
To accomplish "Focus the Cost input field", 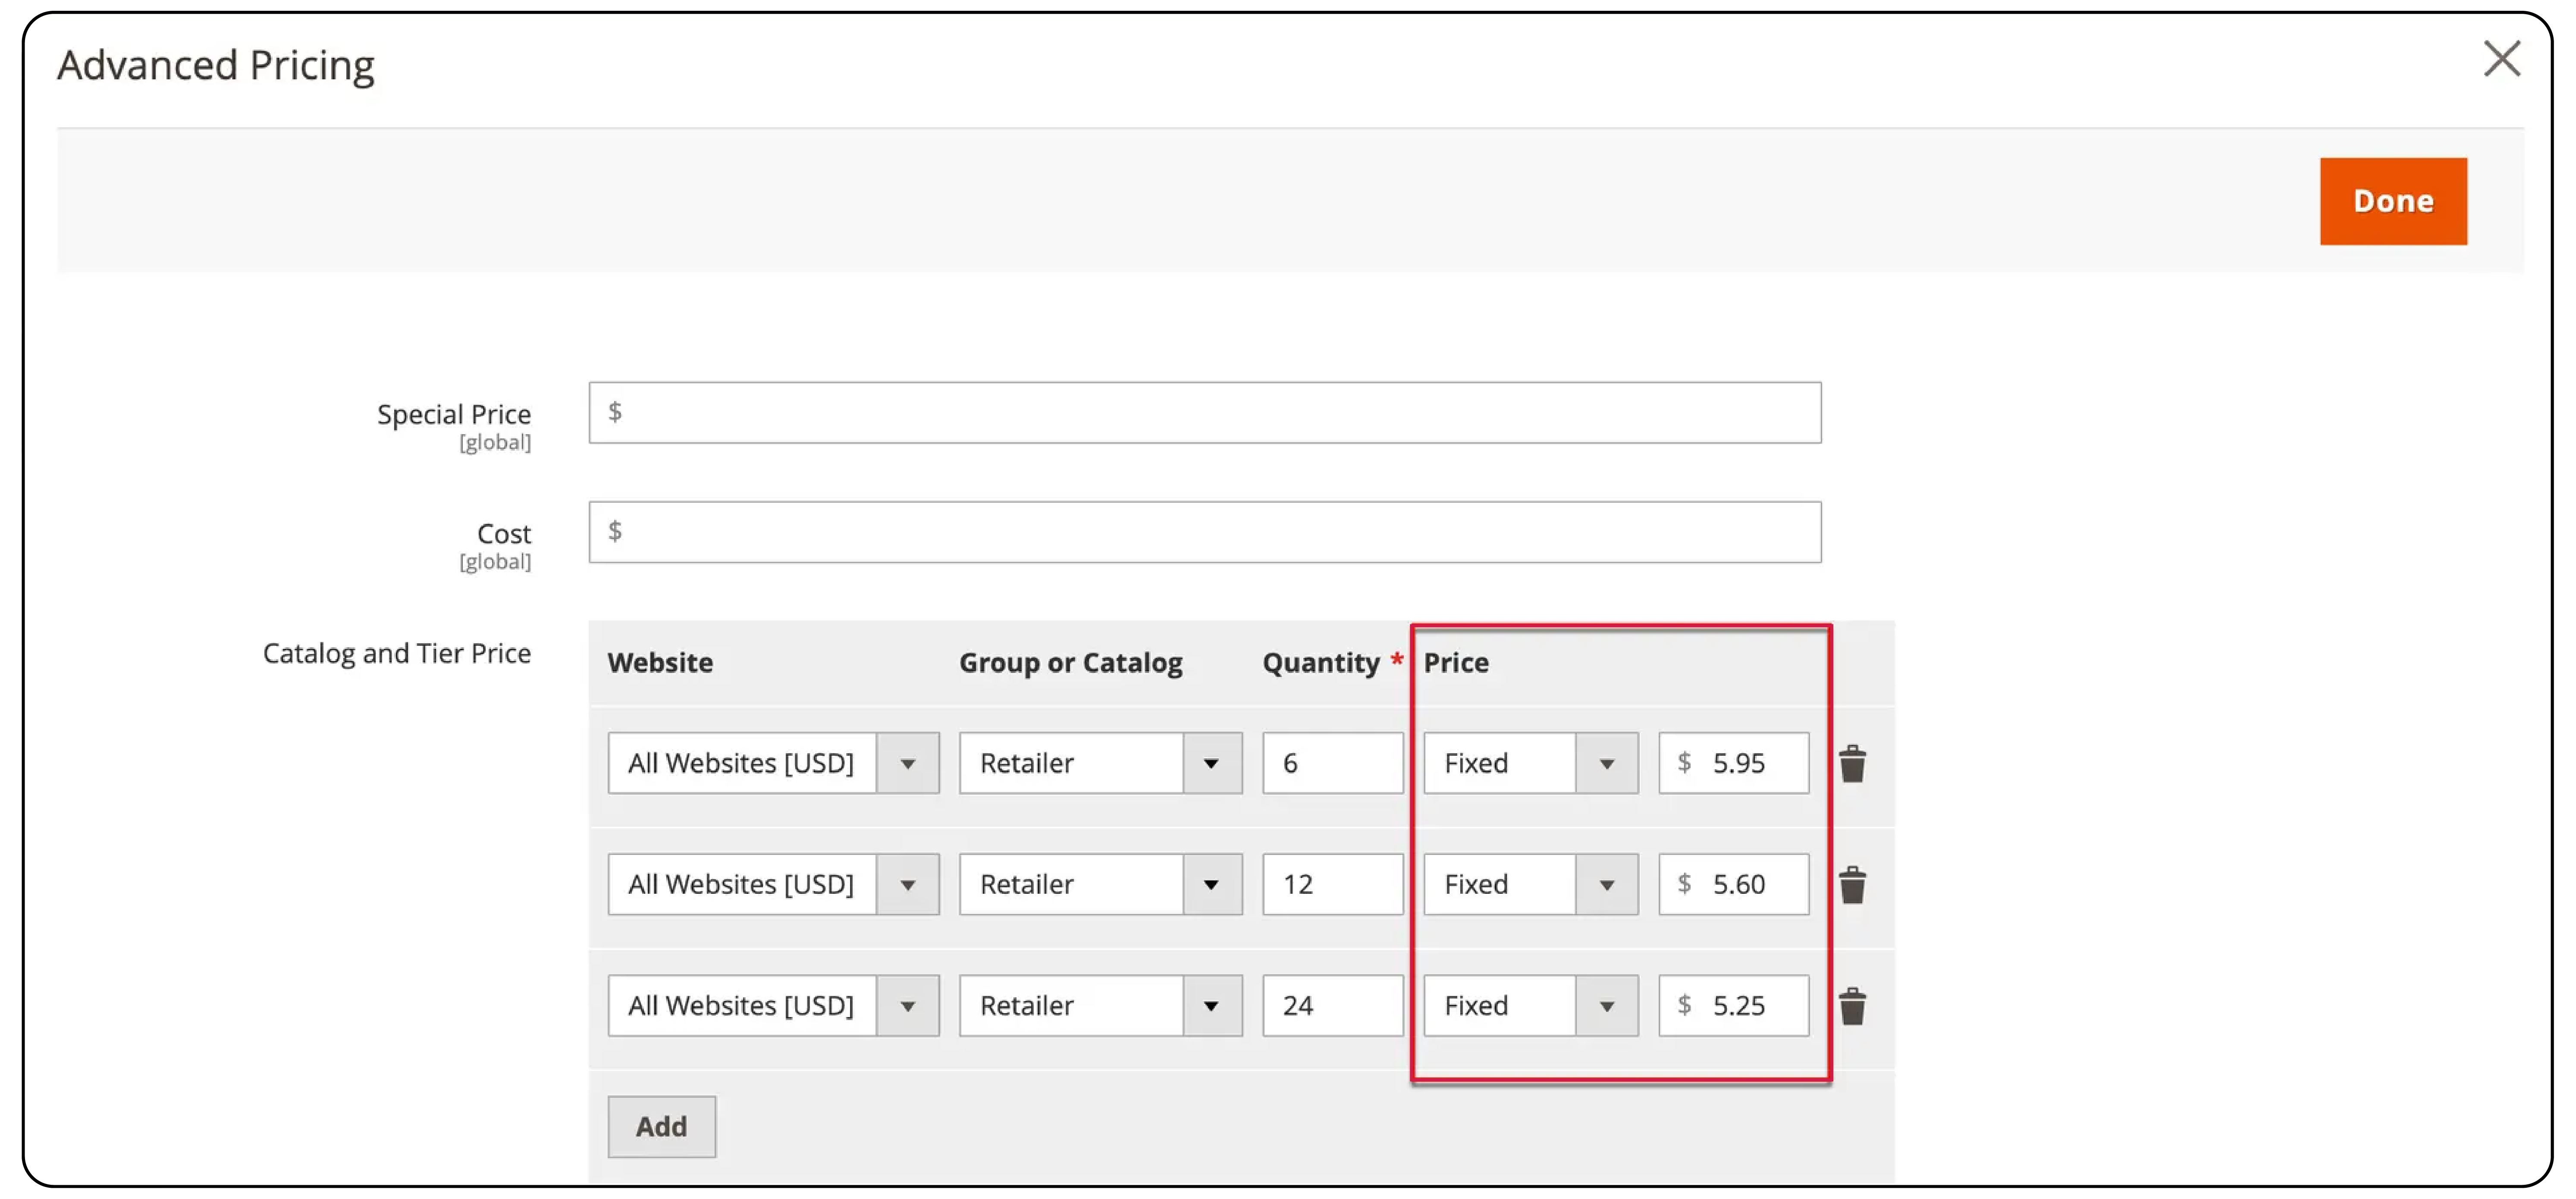I will click(1204, 532).
